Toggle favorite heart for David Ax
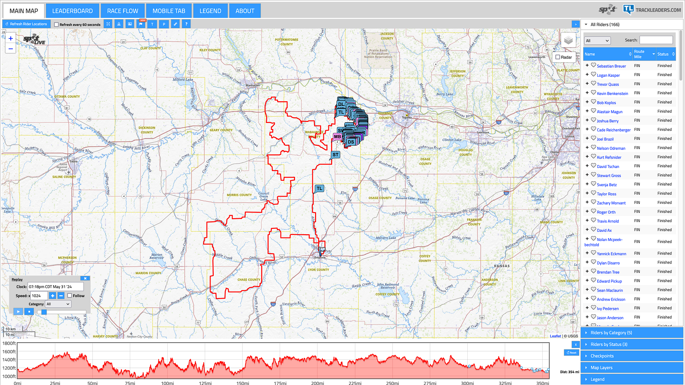This screenshot has height=385, width=685. coord(593,230)
